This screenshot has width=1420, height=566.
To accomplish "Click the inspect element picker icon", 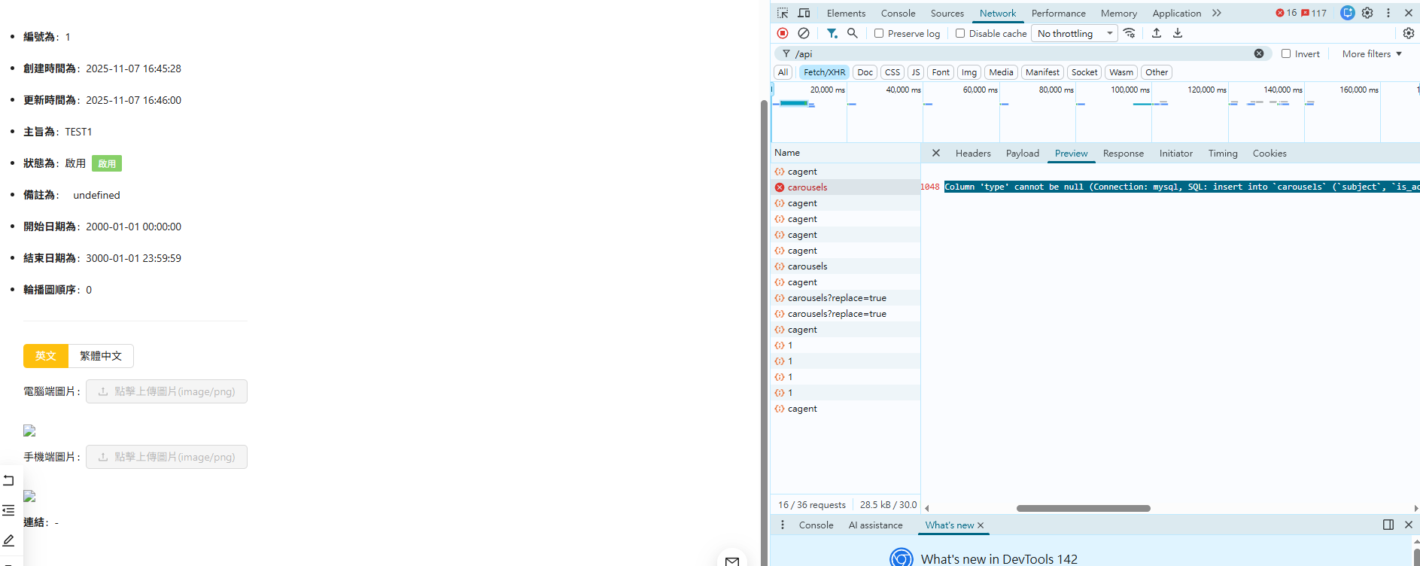I will click(x=783, y=13).
